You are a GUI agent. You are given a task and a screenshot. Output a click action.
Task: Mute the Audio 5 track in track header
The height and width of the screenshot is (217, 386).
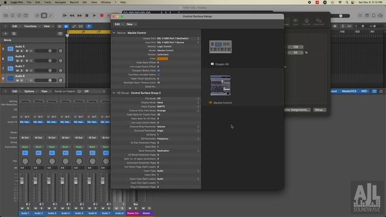click(17, 51)
